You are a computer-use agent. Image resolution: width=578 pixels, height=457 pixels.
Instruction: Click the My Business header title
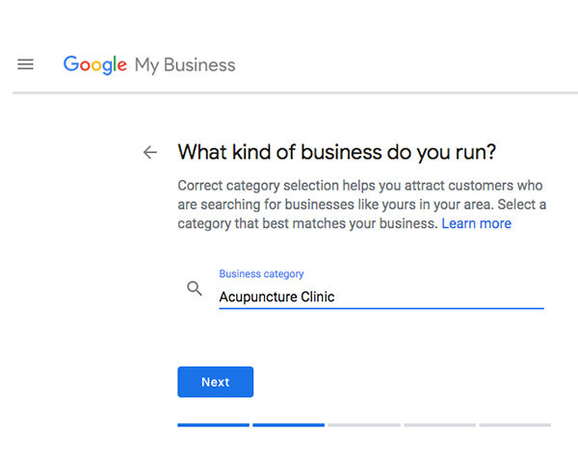[x=185, y=65]
